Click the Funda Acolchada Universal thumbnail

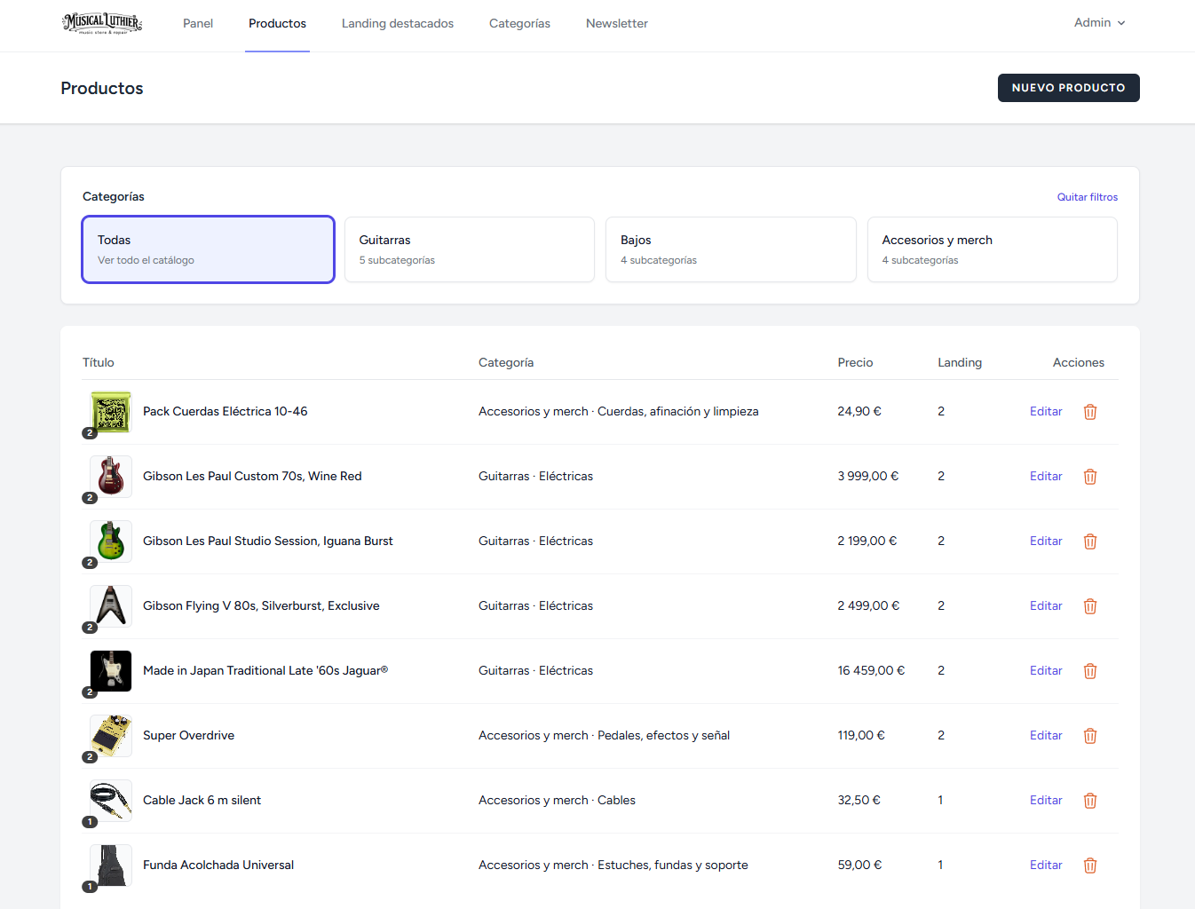tap(111, 866)
